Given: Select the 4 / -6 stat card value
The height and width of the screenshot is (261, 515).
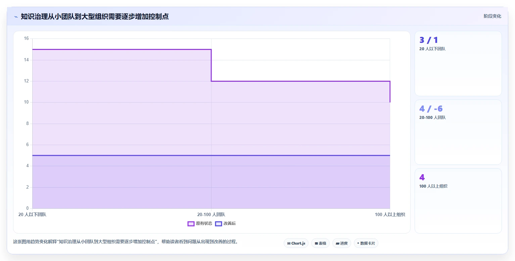Looking at the screenshot, I should click(x=431, y=109).
